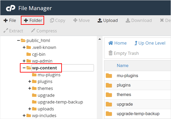Click the mu-plugins folder icon in the file list
The height and width of the screenshot is (119, 171).
[x=109, y=76]
